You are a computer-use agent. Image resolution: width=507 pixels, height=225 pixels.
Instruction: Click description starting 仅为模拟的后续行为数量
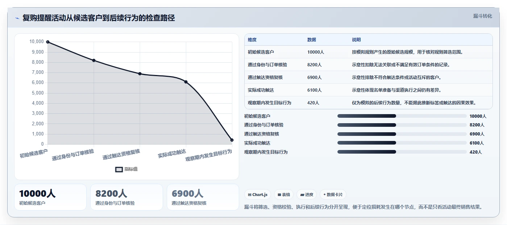(x=414, y=103)
